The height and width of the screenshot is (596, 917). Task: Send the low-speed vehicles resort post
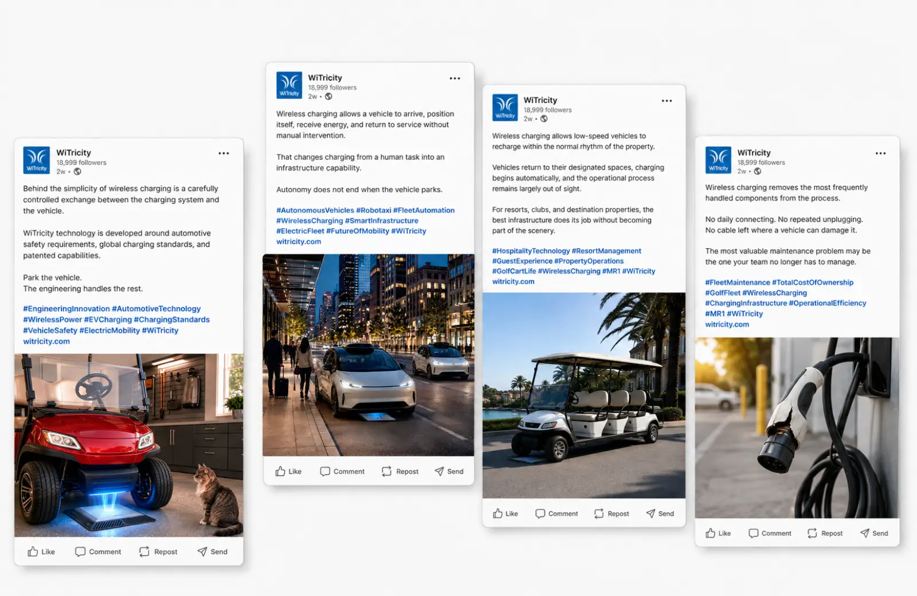pos(660,513)
